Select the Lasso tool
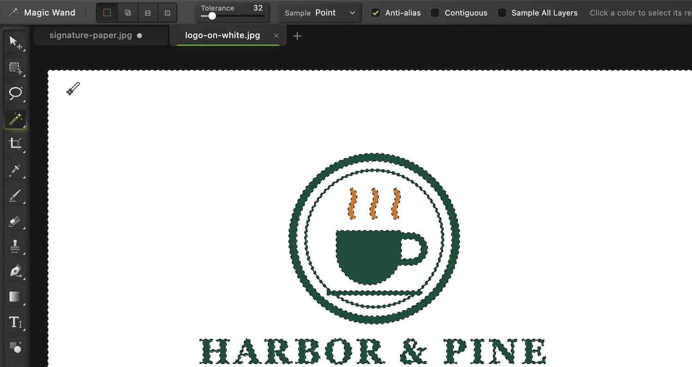Image resolution: width=692 pixels, height=367 pixels. pos(15,94)
